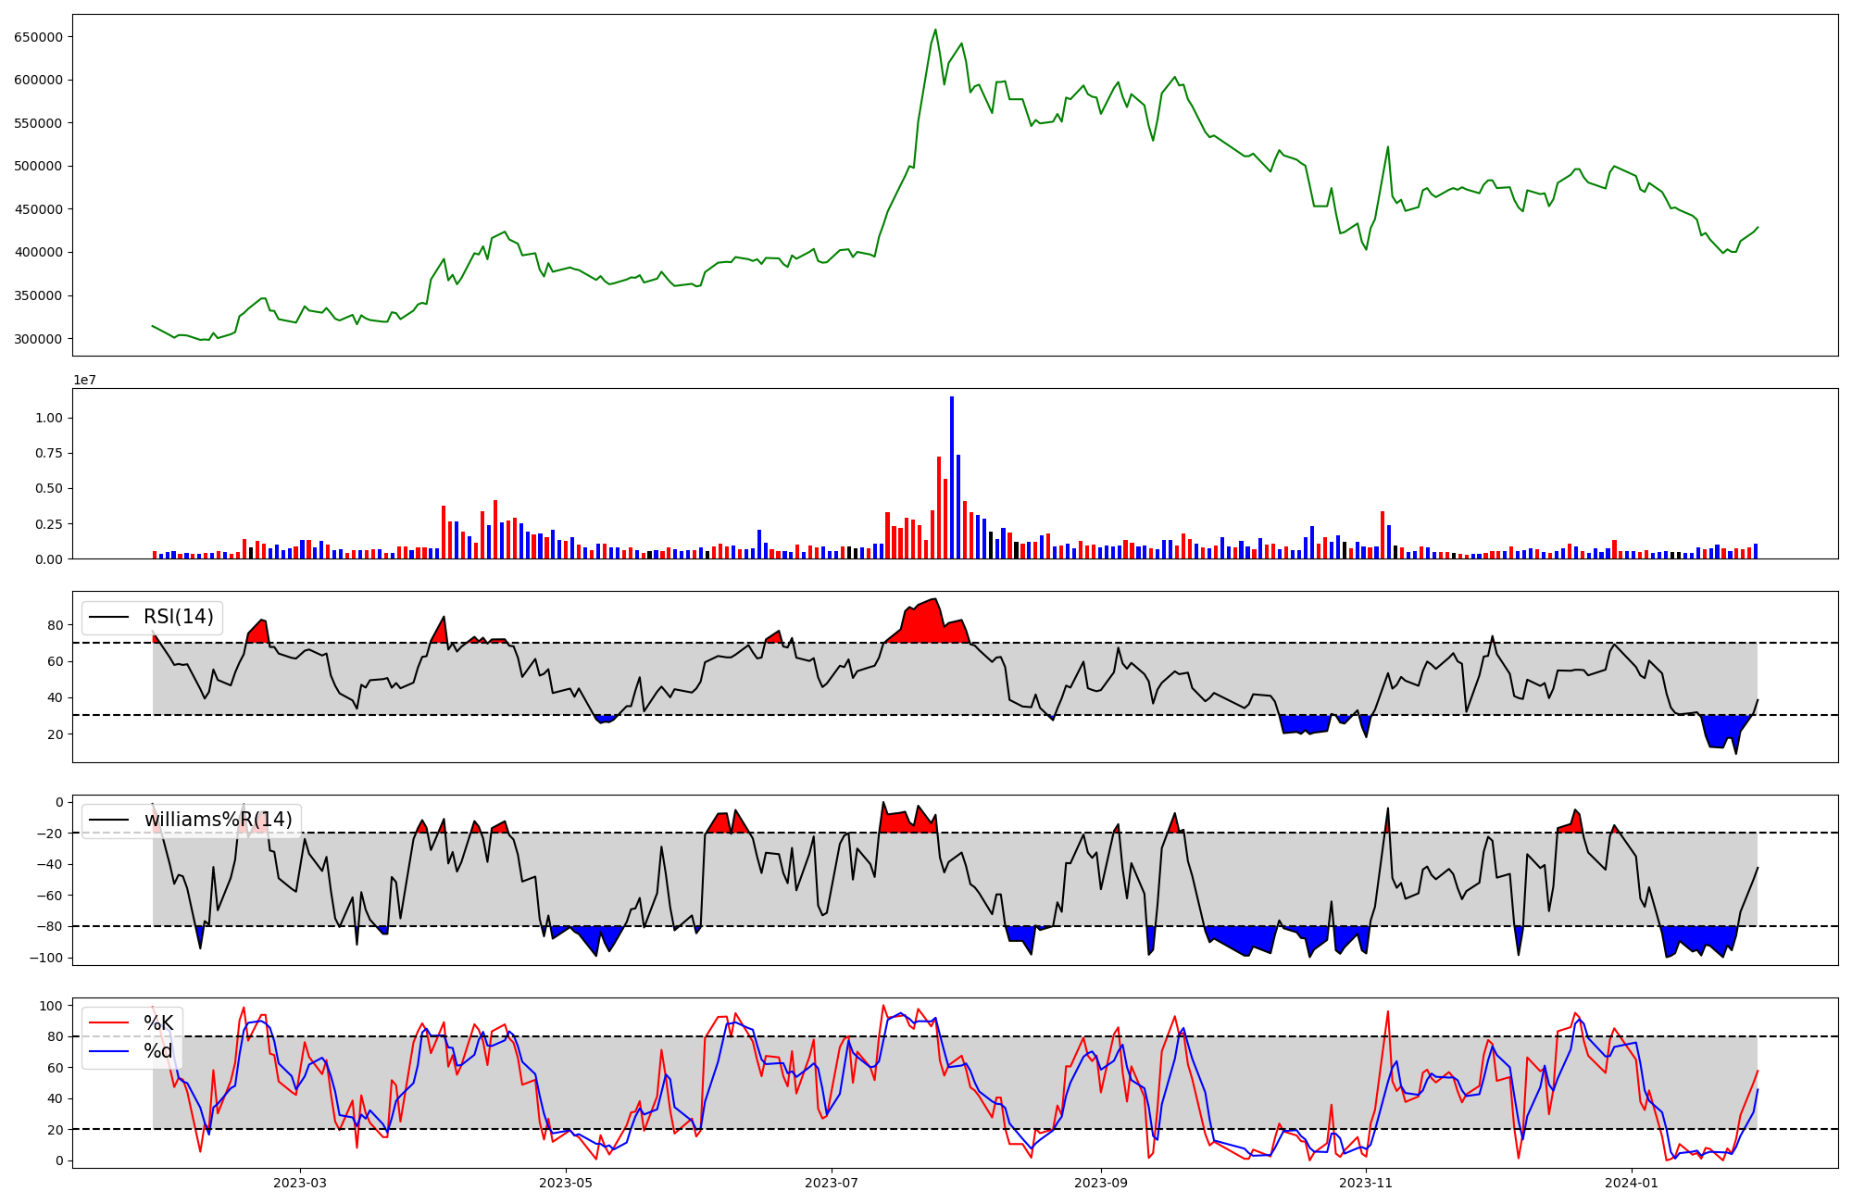Click the 2023-07 x-axis date label

point(832,1183)
